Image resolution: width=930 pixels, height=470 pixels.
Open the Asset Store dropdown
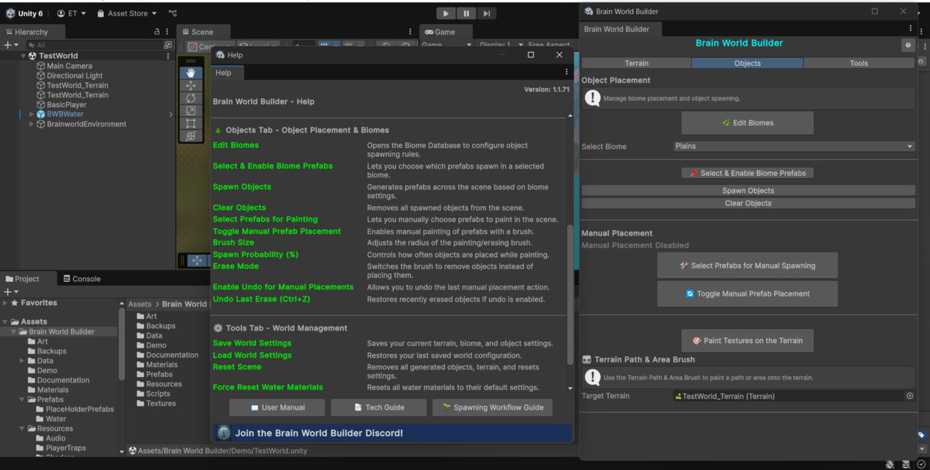pos(127,13)
